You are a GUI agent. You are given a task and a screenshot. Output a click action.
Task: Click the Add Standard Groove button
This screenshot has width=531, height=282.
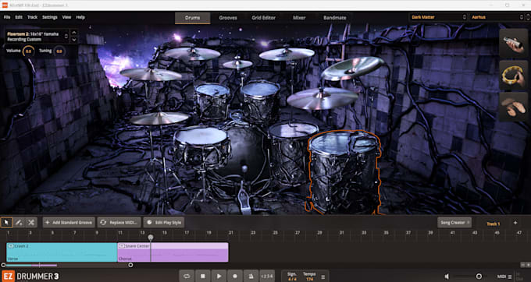pyautogui.click(x=69, y=223)
